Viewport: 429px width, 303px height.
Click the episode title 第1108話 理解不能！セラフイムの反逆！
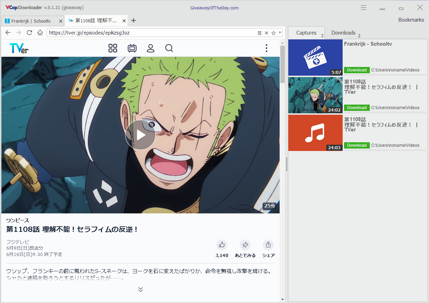point(73,229)
